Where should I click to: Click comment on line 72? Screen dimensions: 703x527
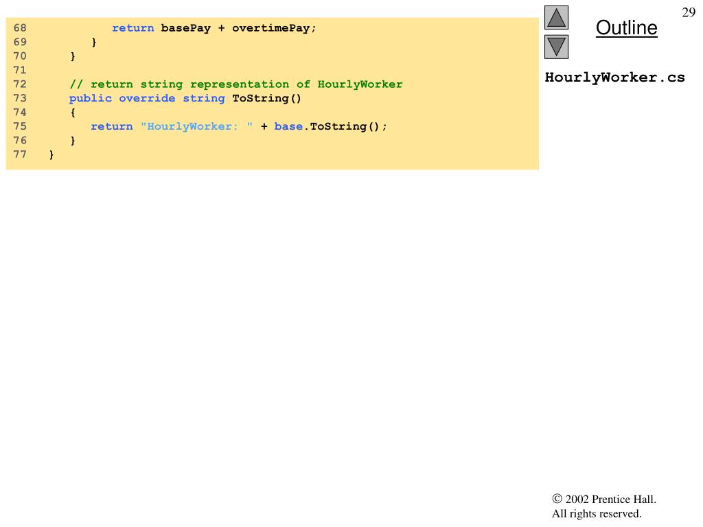236,84
